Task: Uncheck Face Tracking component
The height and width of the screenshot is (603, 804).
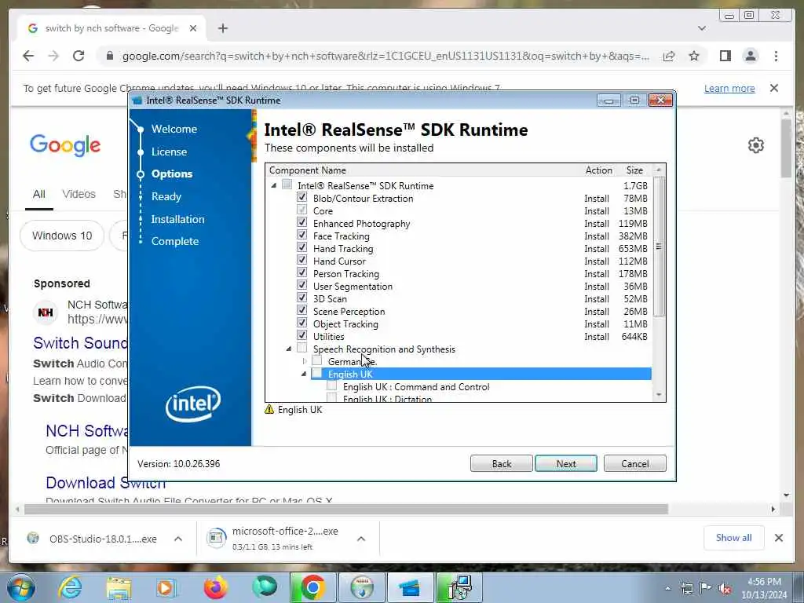Action: 302,235
